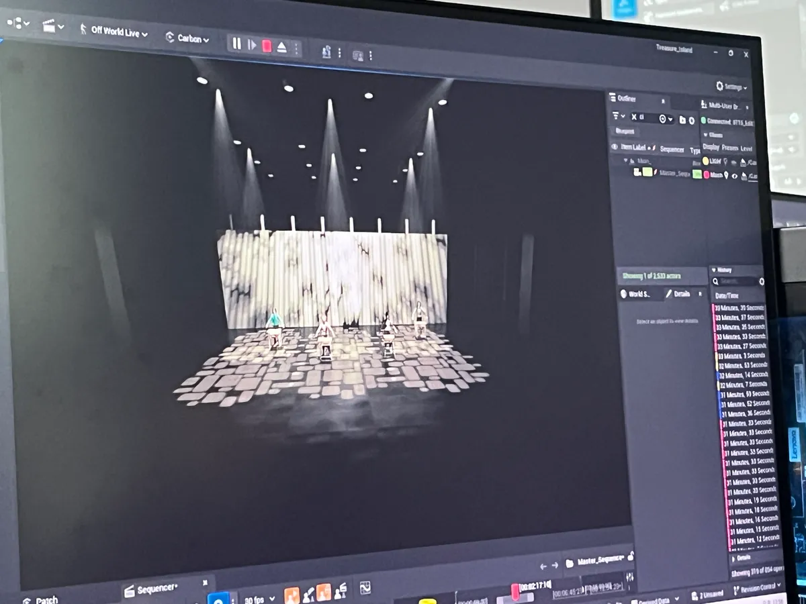Screen dimensions: 806x604
Task: Click the Pixel Streaming toolbar icon
Action: (x=357, y=55)
